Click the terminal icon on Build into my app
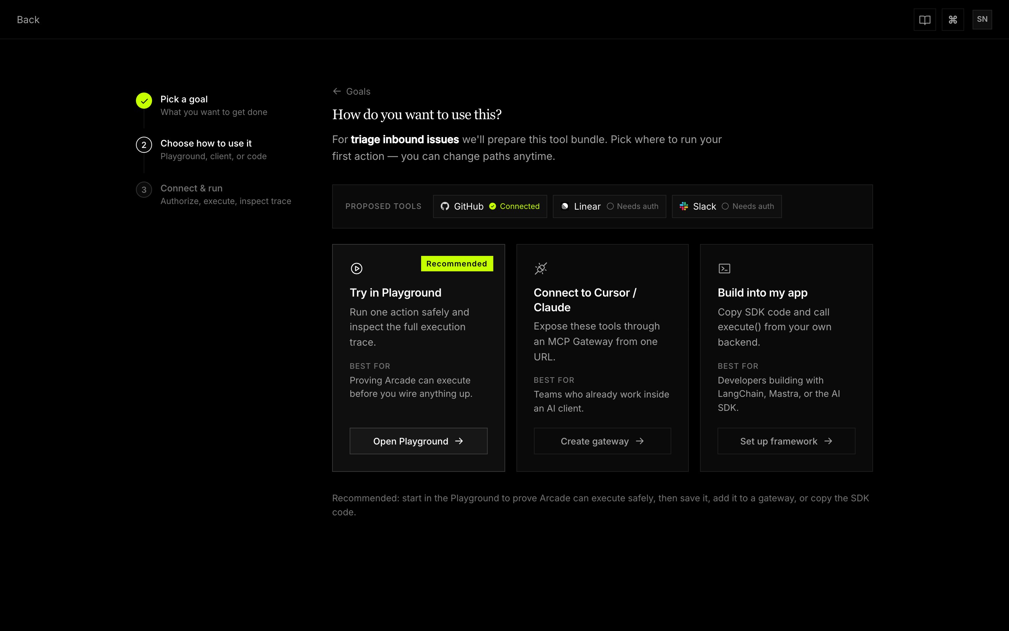1009x631 pixels. (724, 268)
